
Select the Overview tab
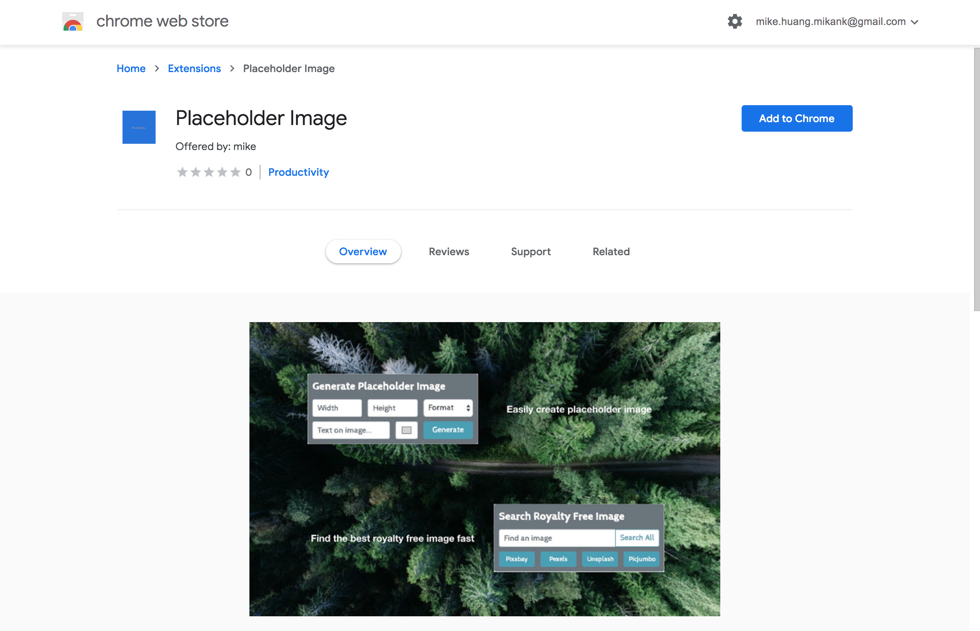[x=363, y=252]
